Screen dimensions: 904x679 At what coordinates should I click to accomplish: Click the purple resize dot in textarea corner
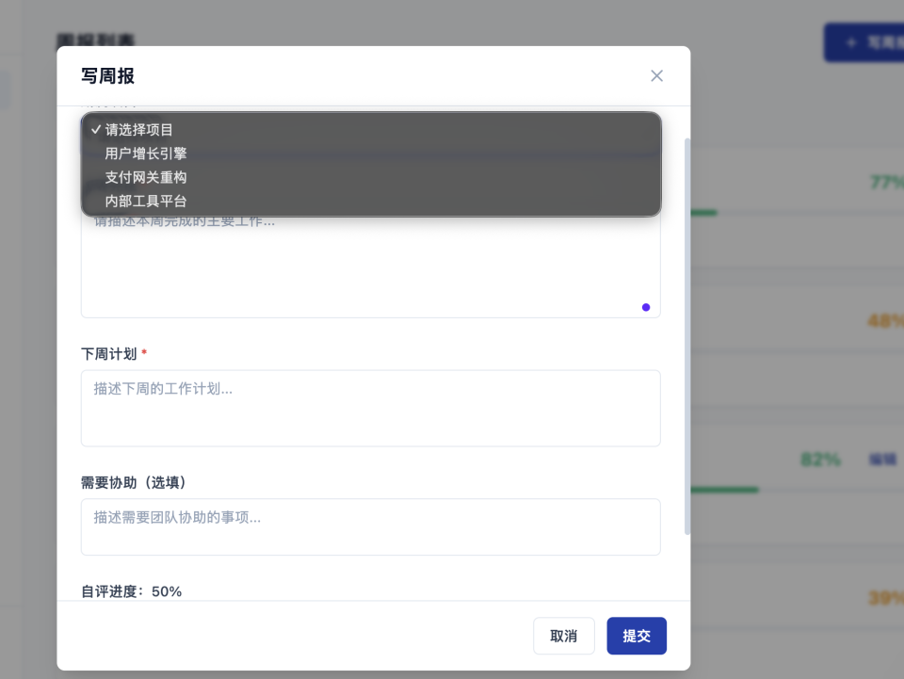[x=646, y=307]
